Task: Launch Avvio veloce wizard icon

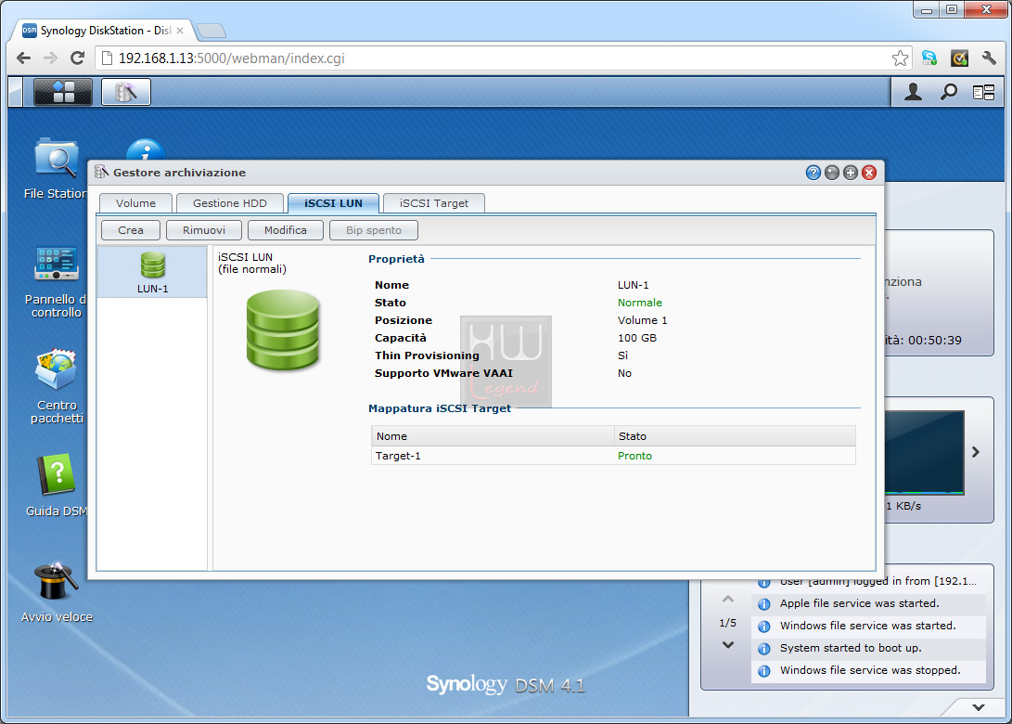Action: tap(57, 591)
